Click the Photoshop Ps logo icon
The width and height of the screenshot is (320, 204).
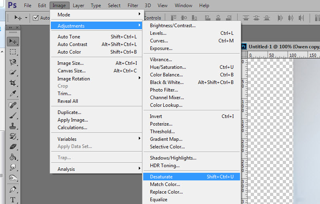coord(12,5)
